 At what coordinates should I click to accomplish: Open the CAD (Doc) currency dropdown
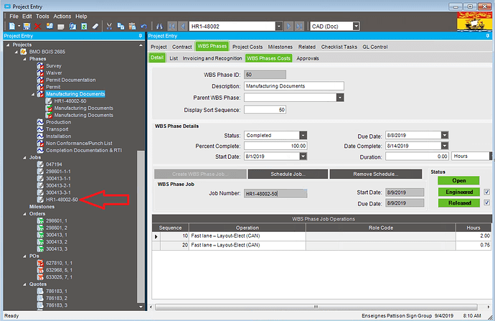click(356, 27)
